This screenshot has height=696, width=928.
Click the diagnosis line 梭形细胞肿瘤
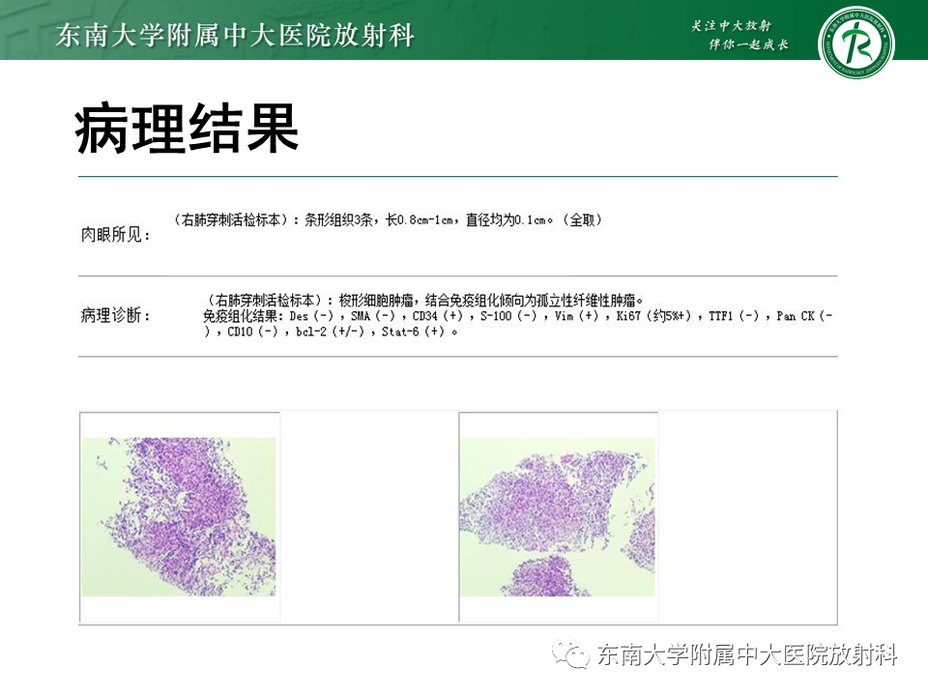(376, 300)
